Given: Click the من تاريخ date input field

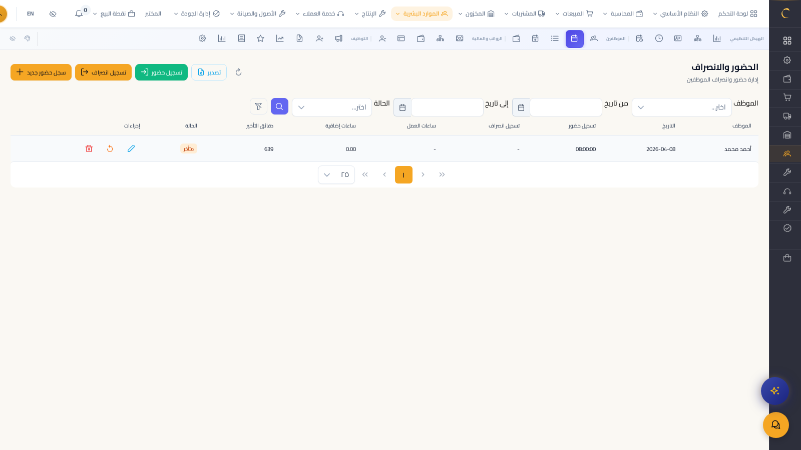Looking at the screenshot, I should click(x=565, y=107).
